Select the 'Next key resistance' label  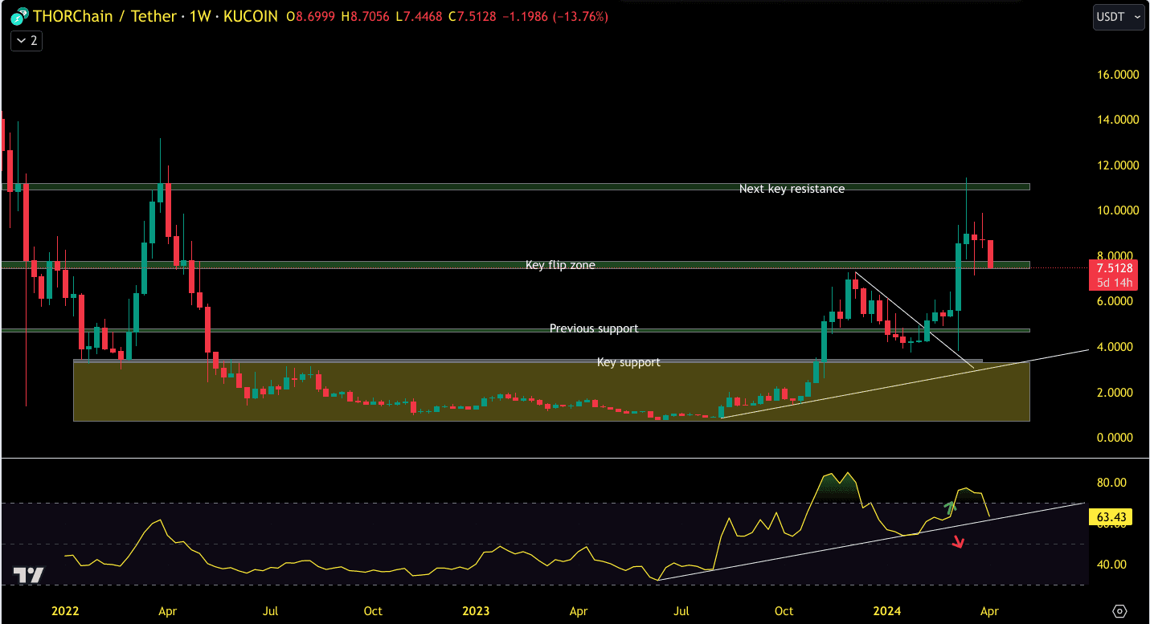(792, 189)
